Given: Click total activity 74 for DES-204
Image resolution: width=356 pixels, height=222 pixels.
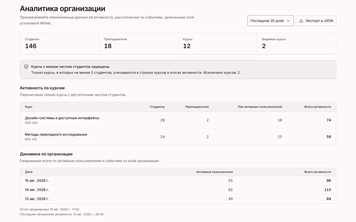Looking at the screenshot, I should [329, 120].
